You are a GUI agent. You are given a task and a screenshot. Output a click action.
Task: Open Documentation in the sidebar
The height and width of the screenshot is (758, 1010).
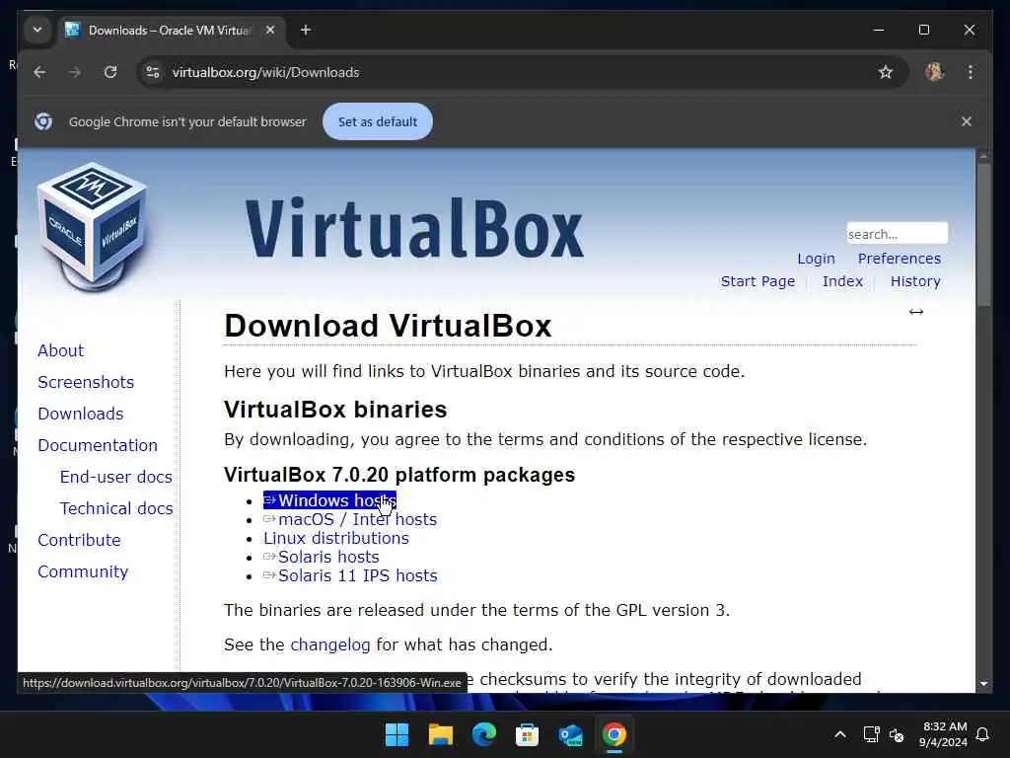coord(98,445)
